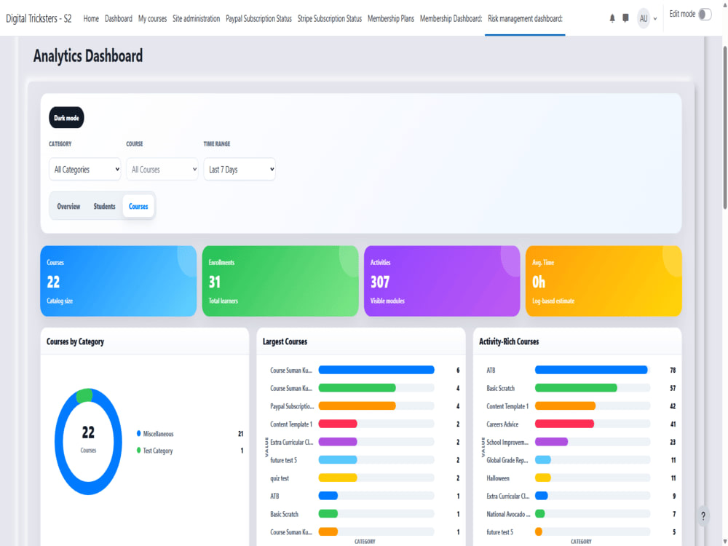Image resolution: width=728 pixels, height=546 pixels.
Task: Open the Last 7 Days time range dropdown
Action: [240, 170]
